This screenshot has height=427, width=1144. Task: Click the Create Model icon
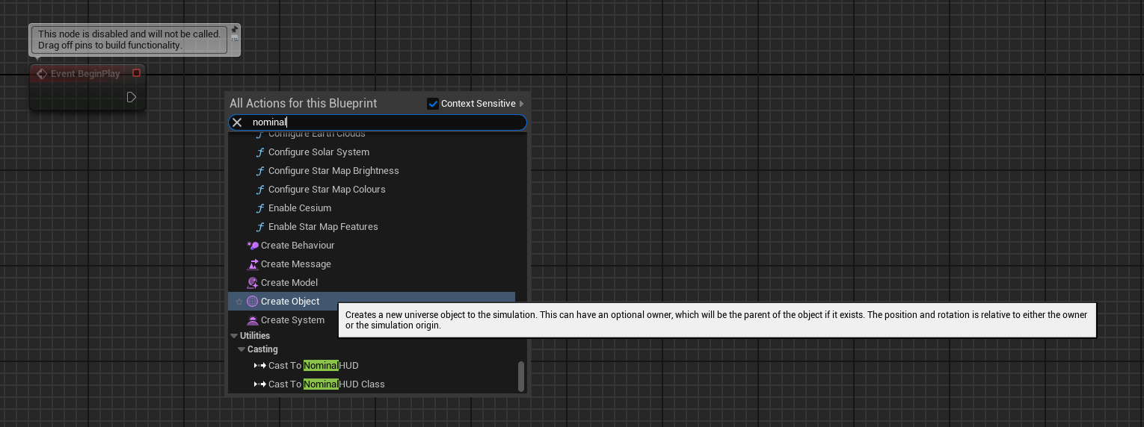click(253, 283)
